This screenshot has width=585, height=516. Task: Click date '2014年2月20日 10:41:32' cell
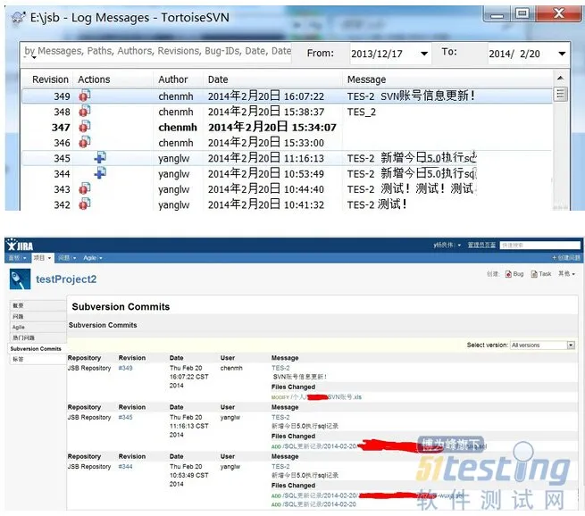266,204
